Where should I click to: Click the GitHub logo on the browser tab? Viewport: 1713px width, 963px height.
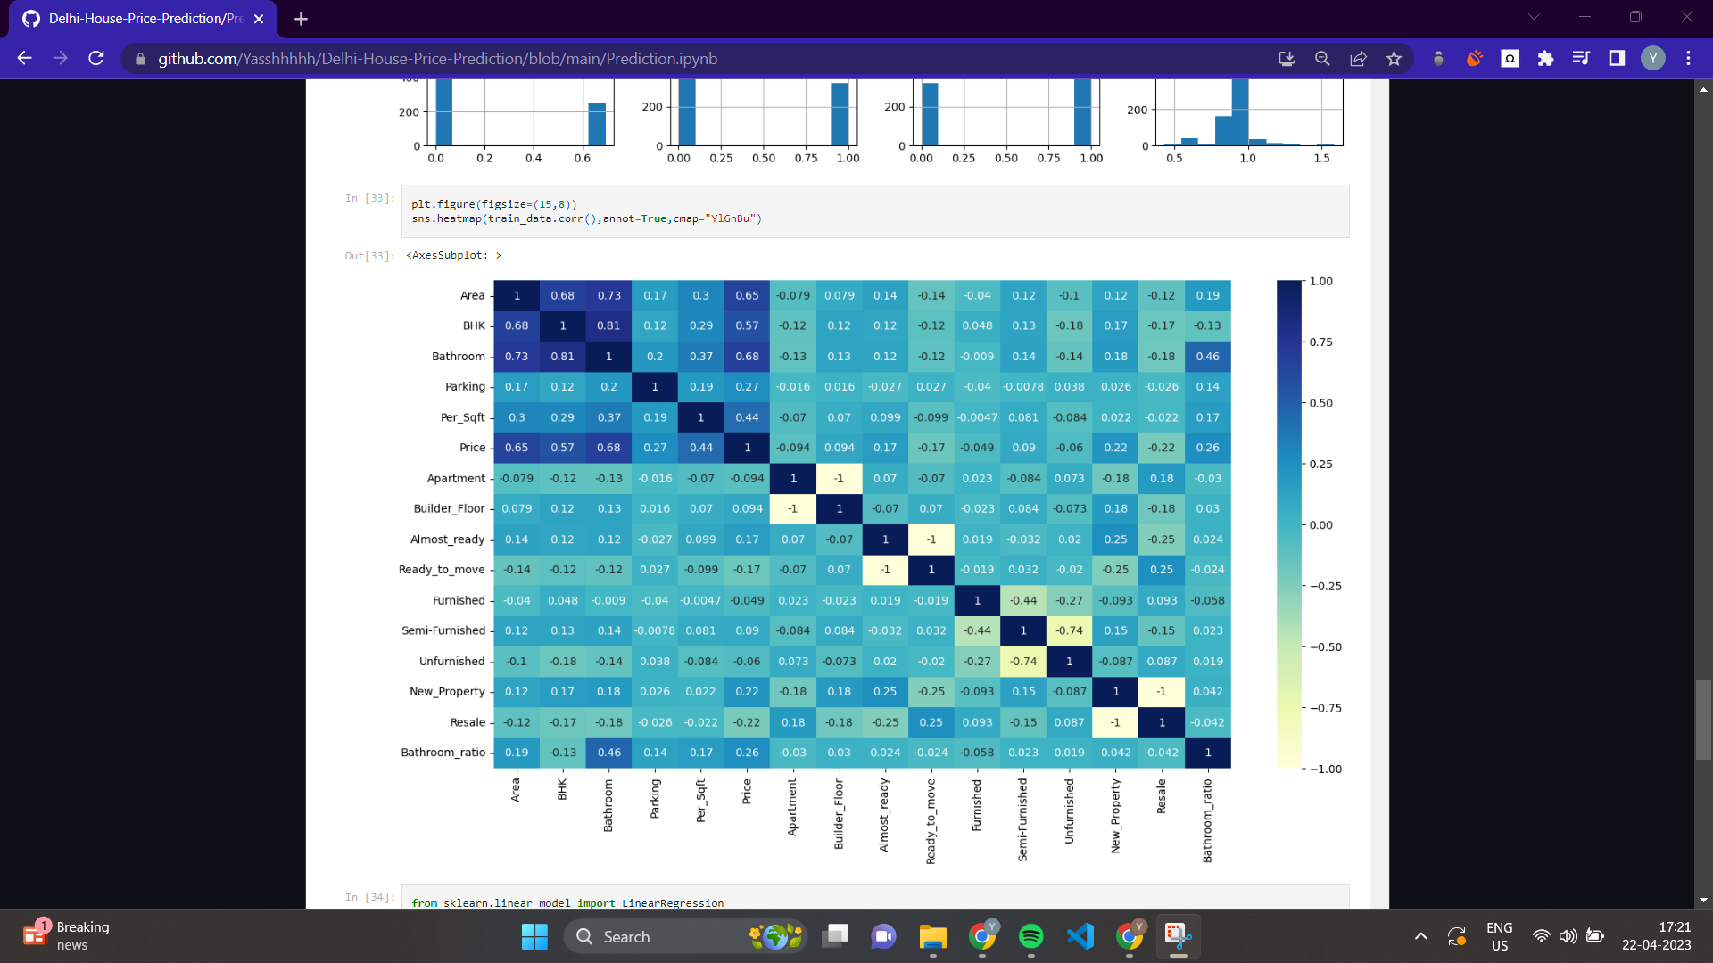click(x=30, y=19)
